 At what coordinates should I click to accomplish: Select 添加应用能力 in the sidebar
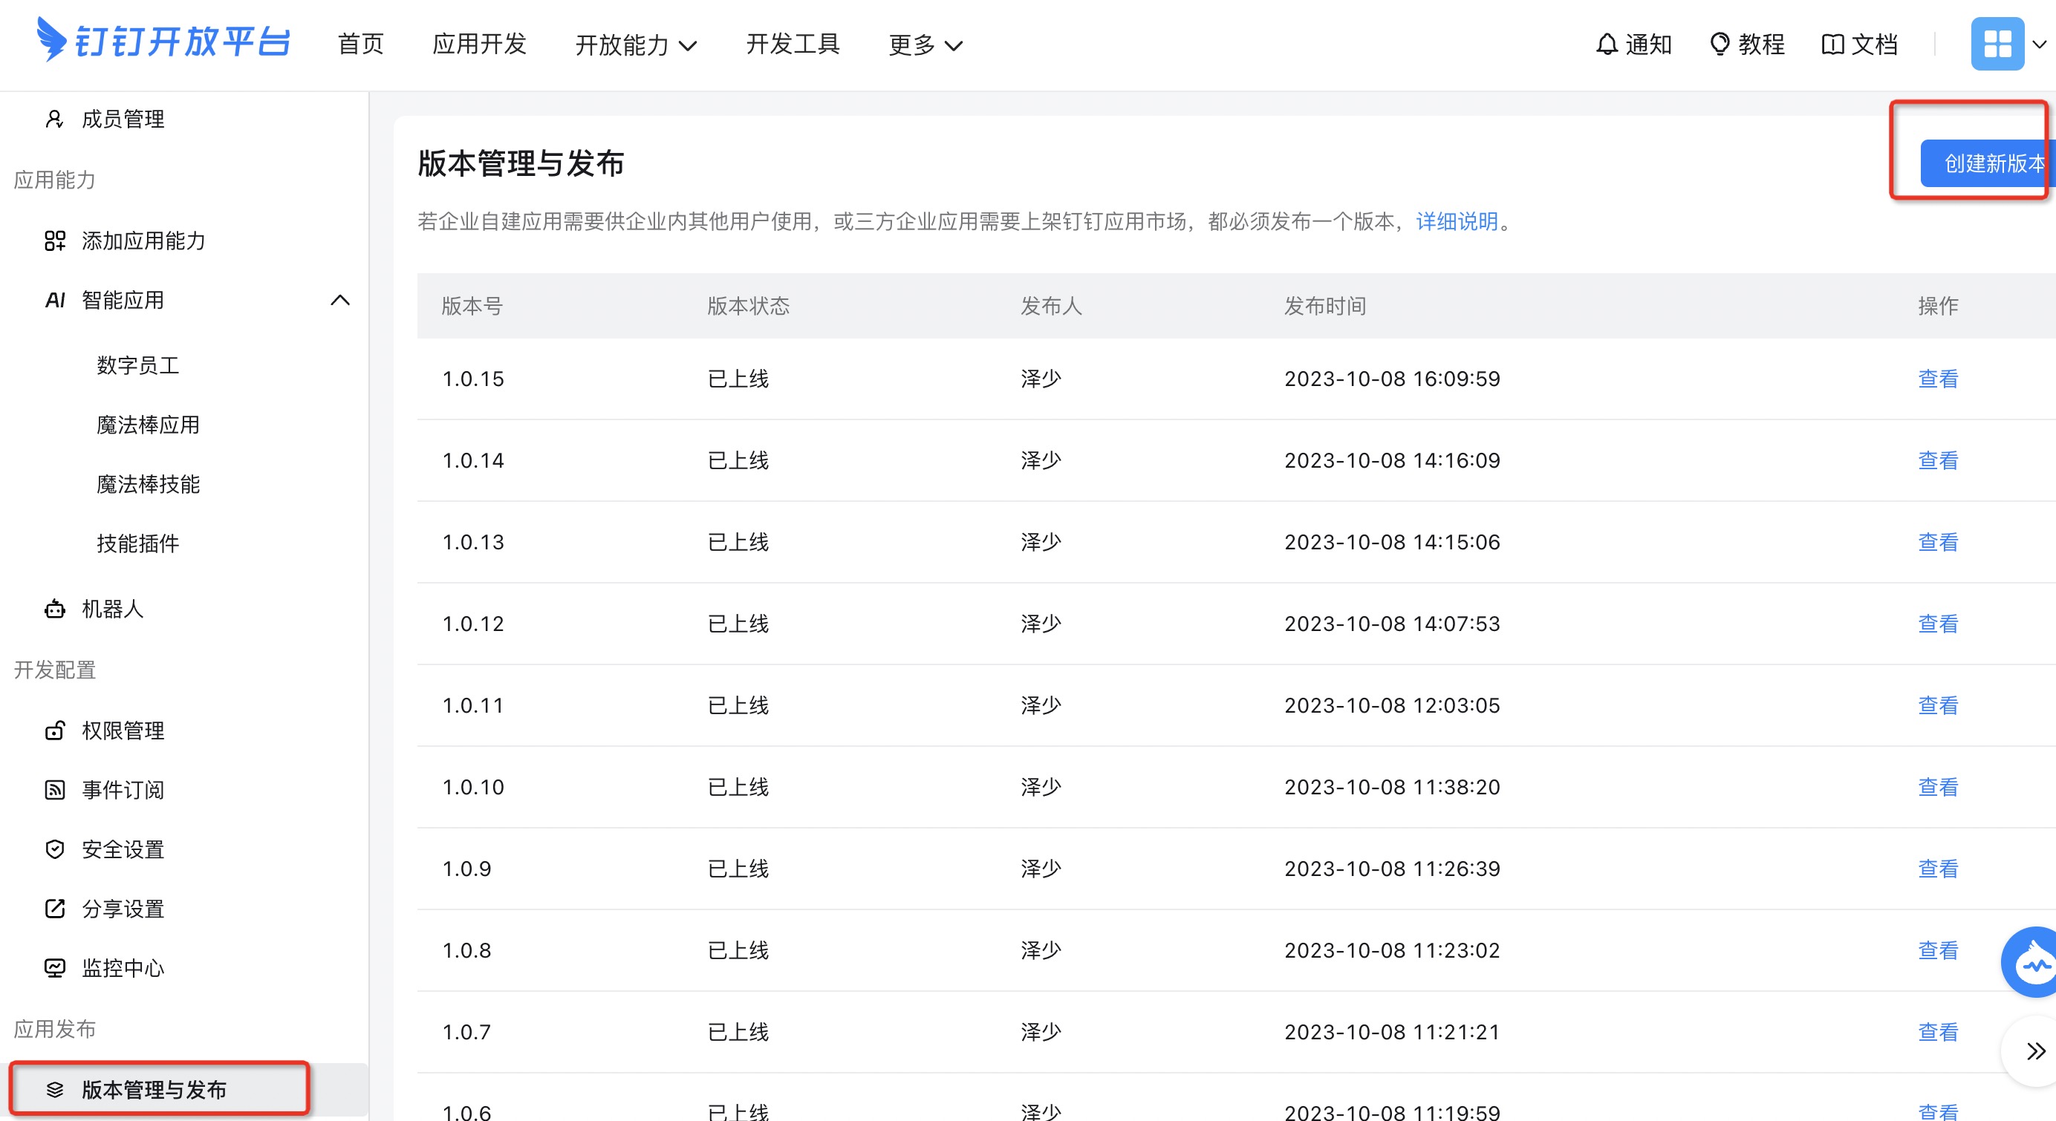click(143, 241)
